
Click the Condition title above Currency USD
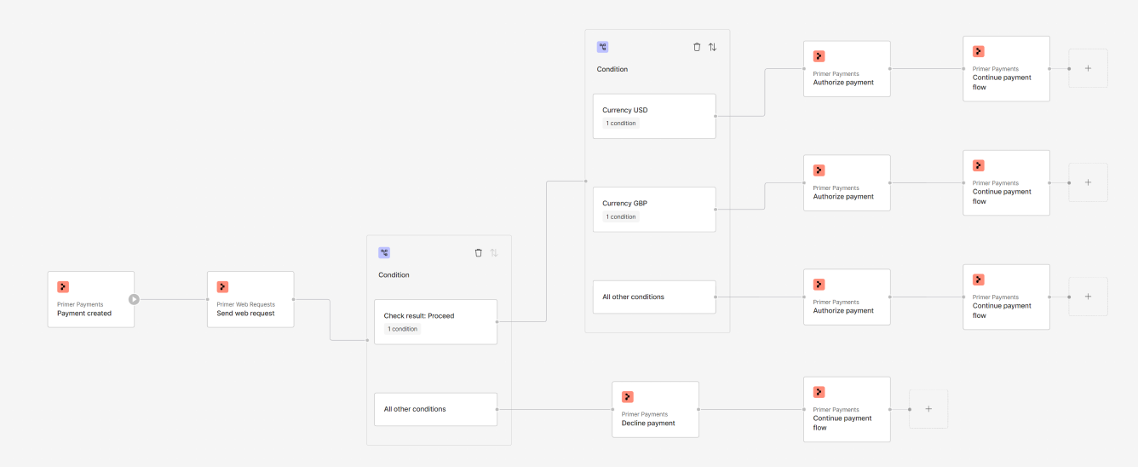(x=612, y=69)
